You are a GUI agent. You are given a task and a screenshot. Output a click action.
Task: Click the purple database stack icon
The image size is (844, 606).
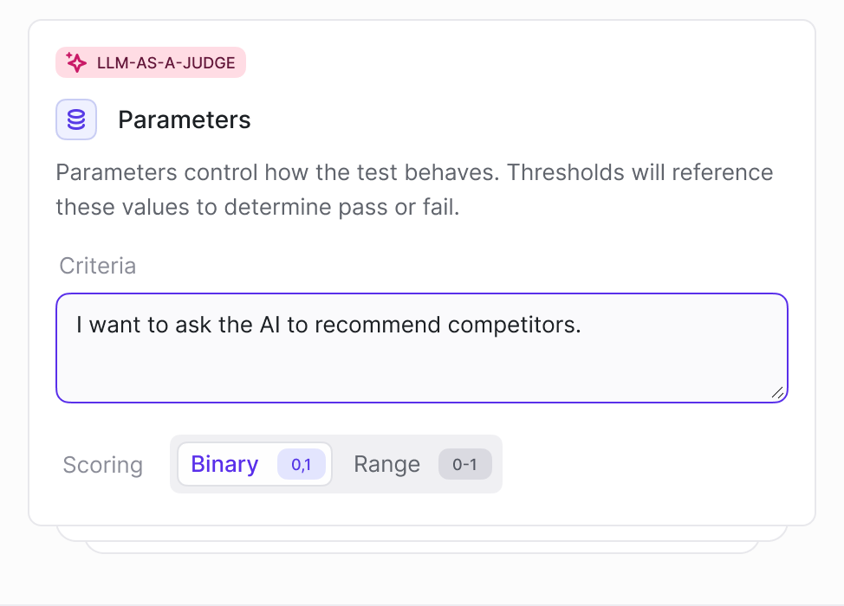(76, 119)
